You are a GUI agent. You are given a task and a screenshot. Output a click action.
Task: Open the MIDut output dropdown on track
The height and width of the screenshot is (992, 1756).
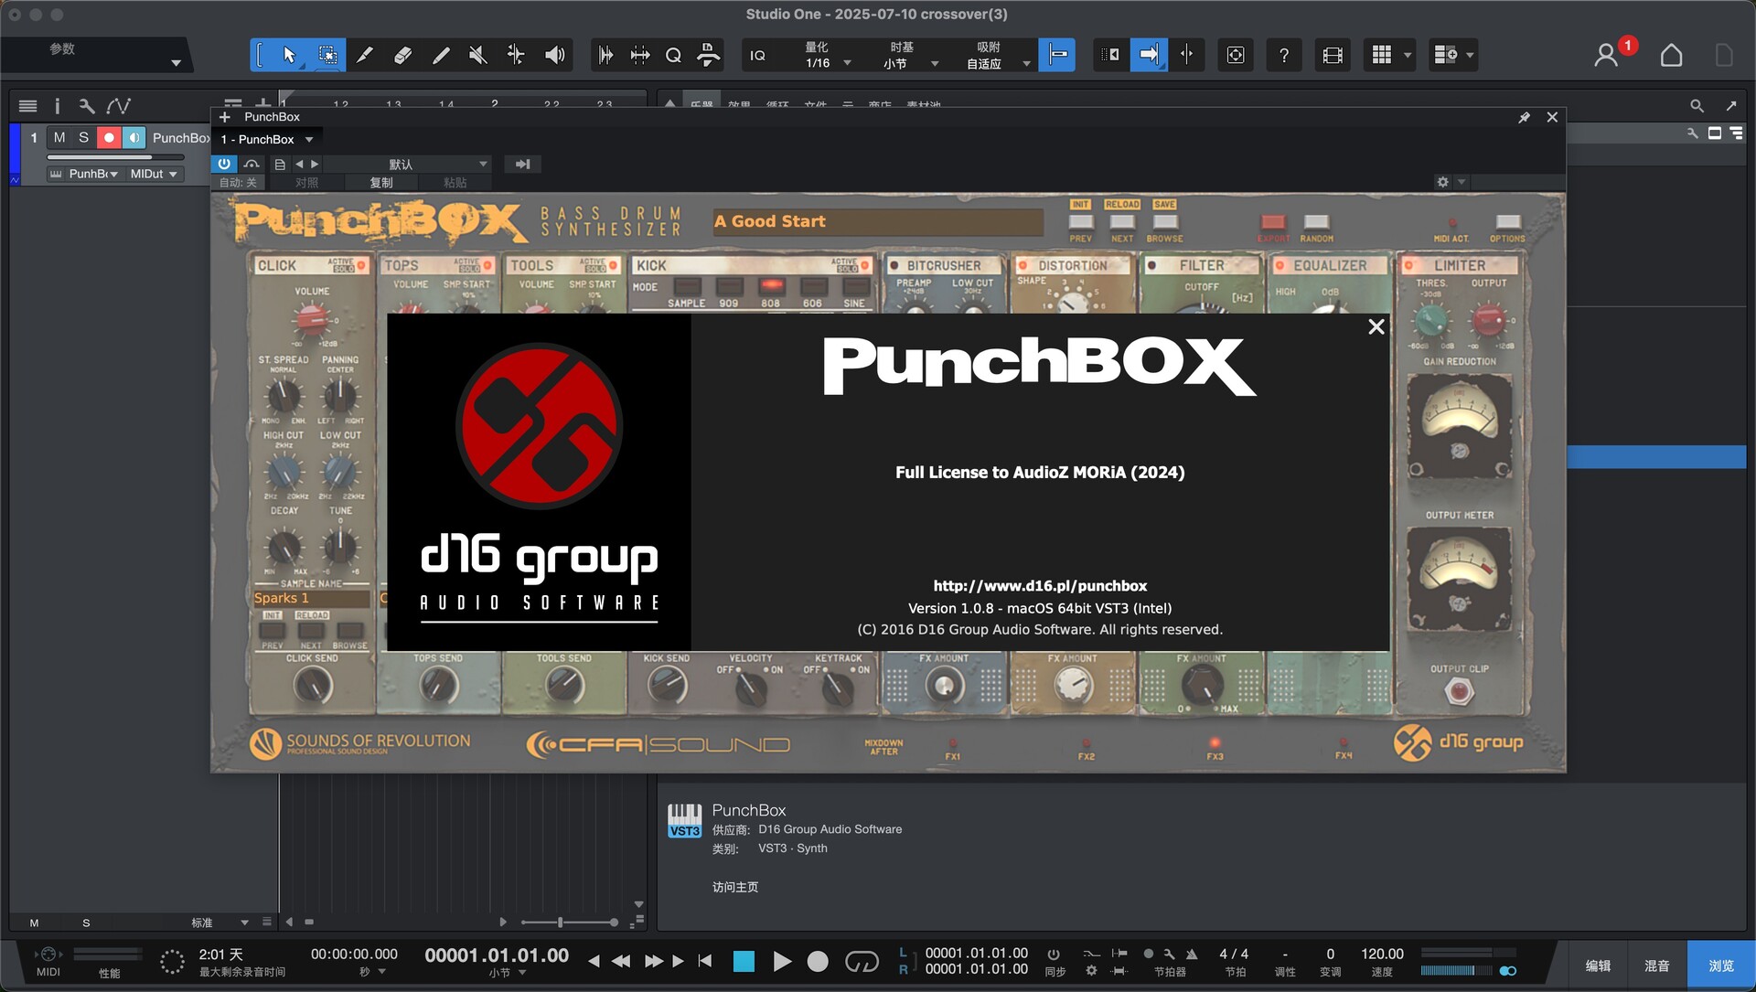pyautogui.click(x=153, y=174)
